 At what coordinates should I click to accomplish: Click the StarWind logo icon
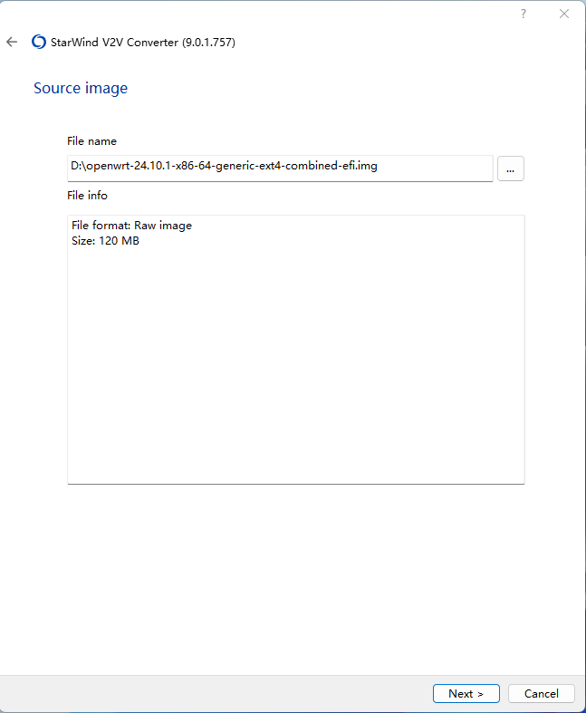39,42
